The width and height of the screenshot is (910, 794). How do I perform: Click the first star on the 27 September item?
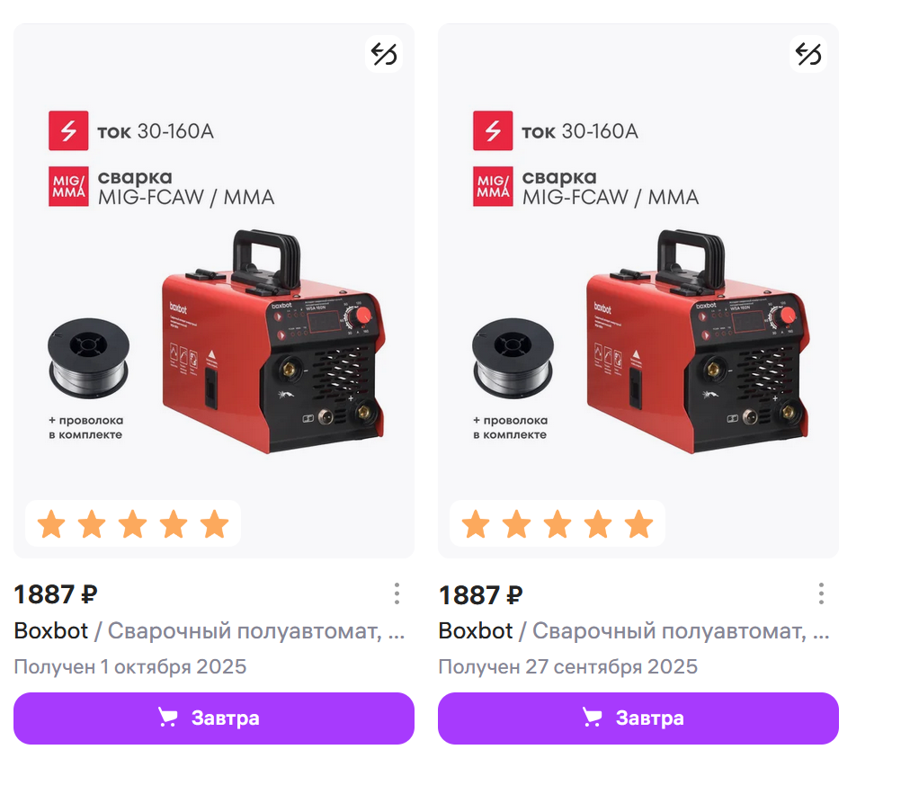coord(476,524)
